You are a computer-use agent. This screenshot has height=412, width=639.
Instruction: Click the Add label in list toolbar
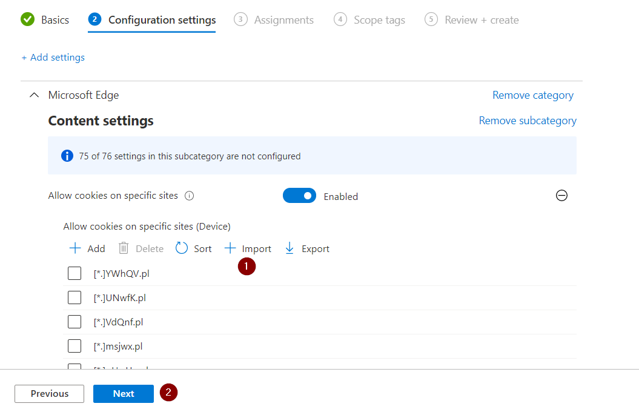tap(96, 248)
